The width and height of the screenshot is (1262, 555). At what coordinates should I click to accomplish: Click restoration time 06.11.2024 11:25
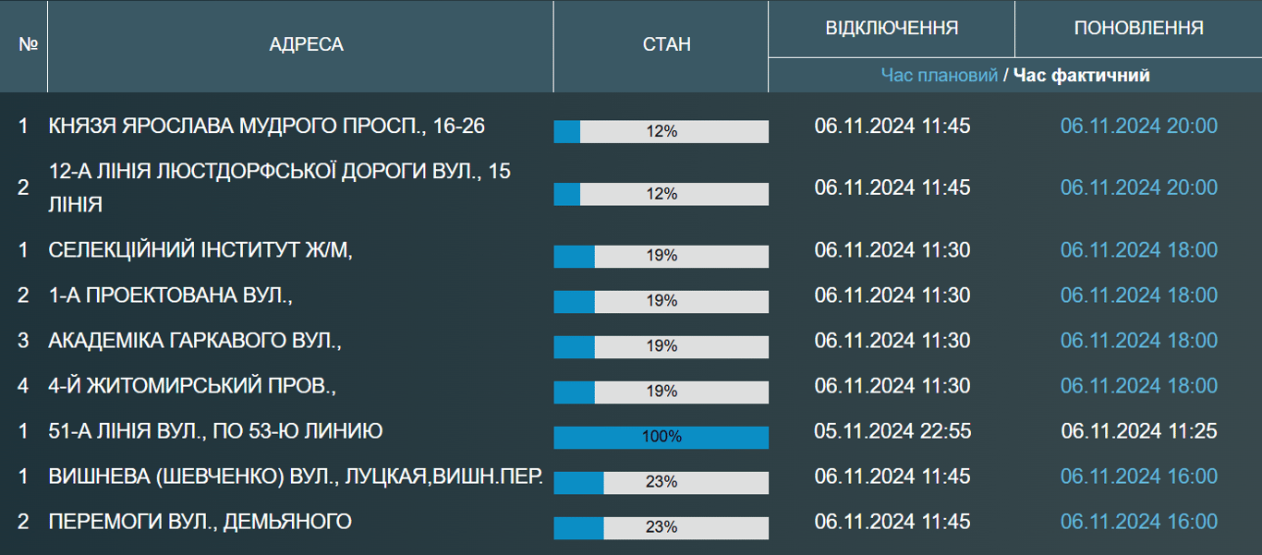(1138, 431)
